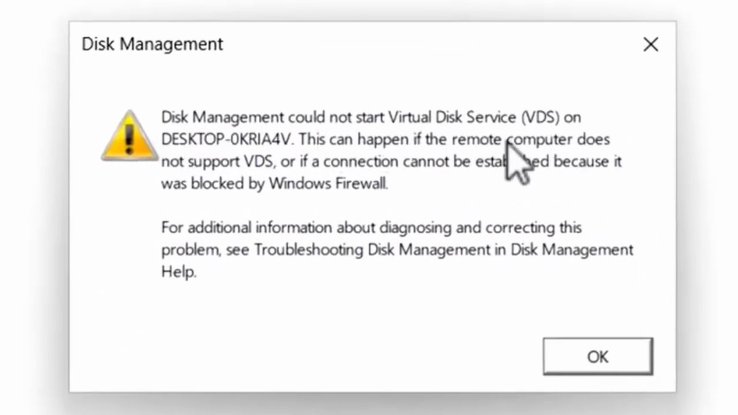Click the words because it in message
738x415 pixels.
(x=587, y=161)
